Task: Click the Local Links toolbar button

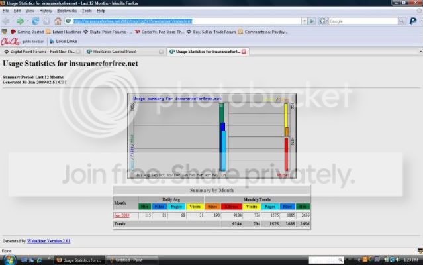Action: (x=64, y=42)
